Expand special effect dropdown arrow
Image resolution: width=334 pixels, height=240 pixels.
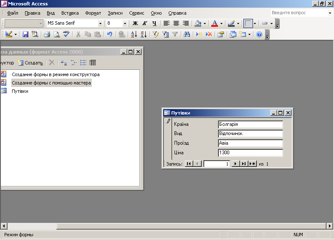pos(255,23)
